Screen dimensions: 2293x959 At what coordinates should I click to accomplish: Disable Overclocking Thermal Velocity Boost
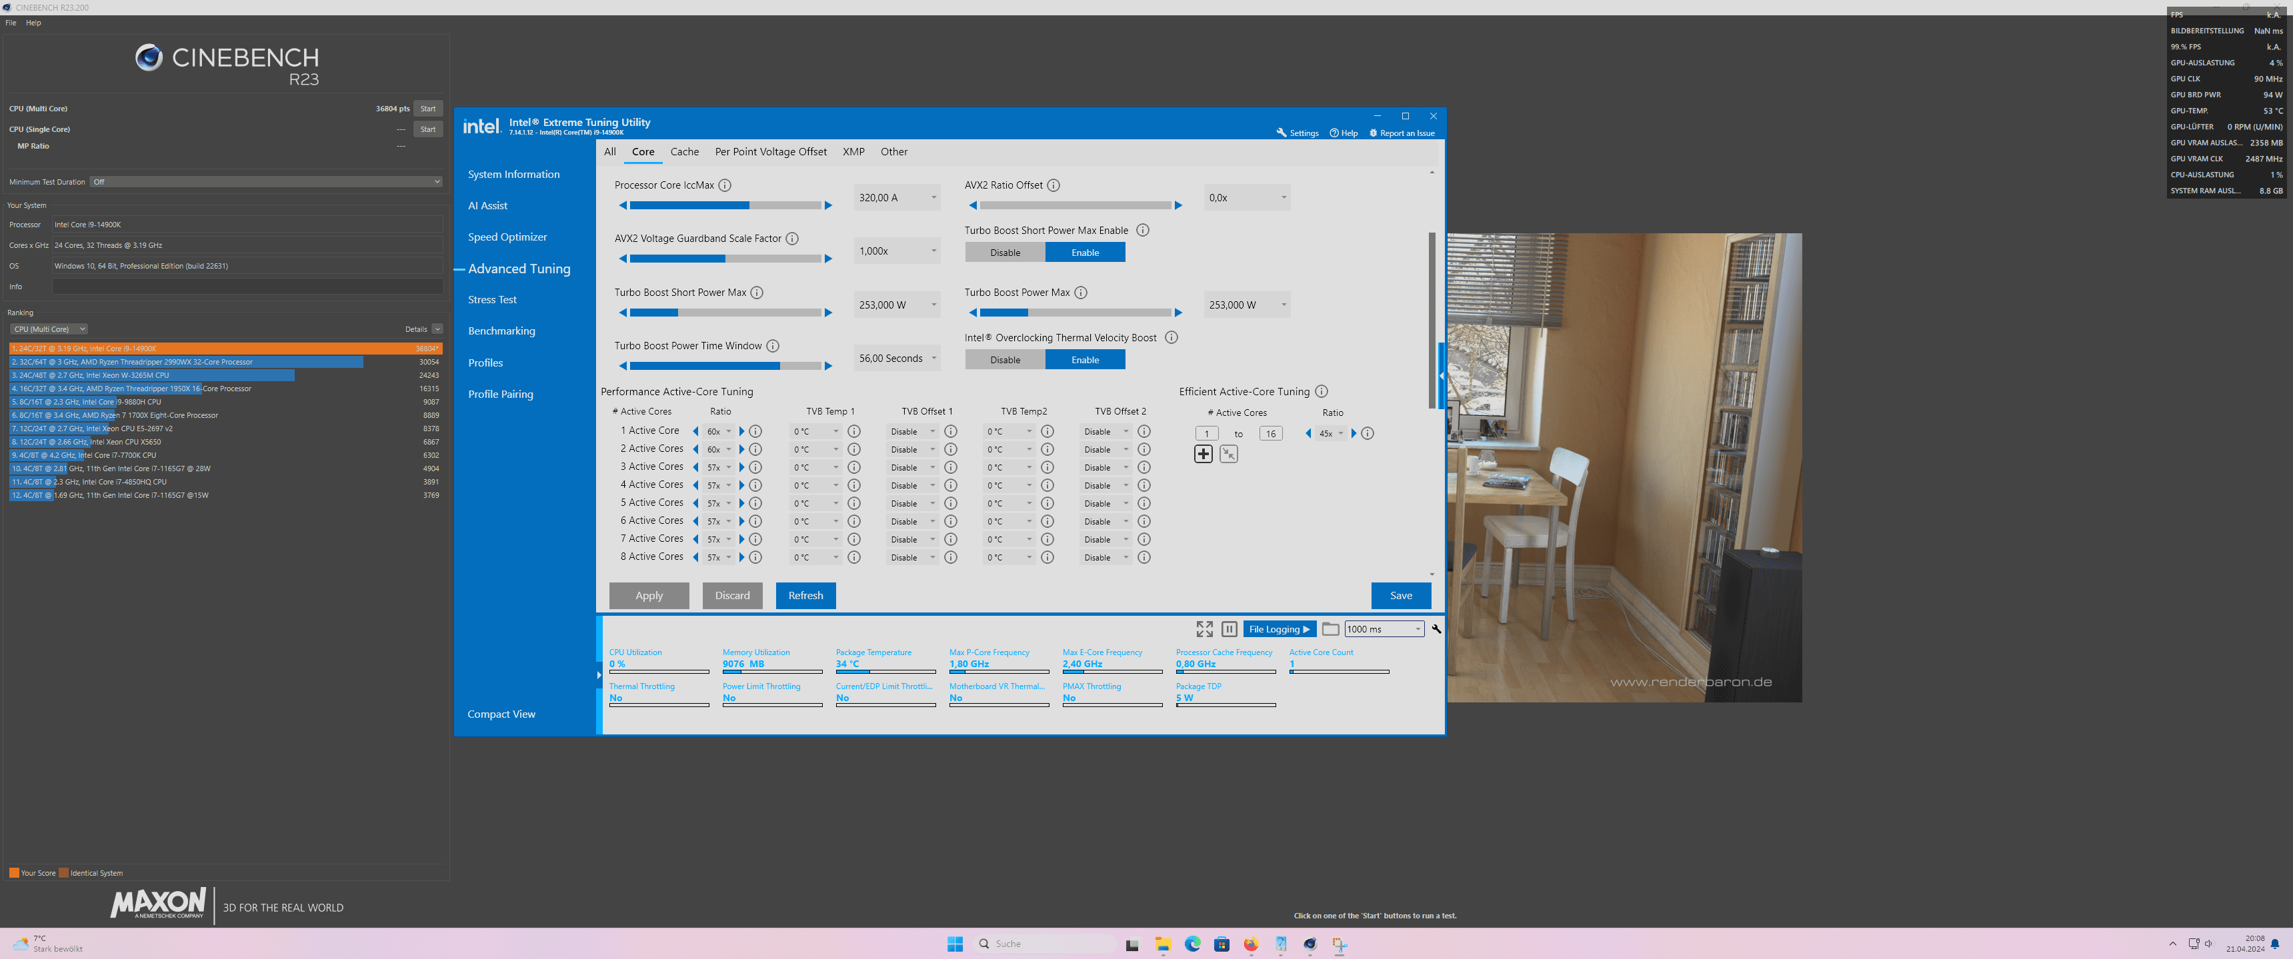coord(1005,361)
